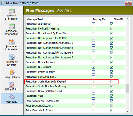Select the Messages speech bubbles icon
The height and width of the screenshot is (116, 133).
coord(12,97)
